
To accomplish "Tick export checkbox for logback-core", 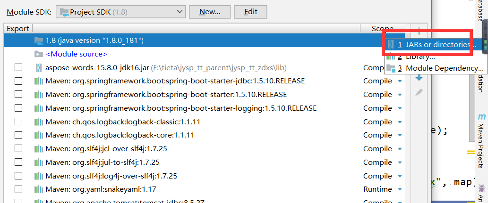I will (x=18, y=135).
